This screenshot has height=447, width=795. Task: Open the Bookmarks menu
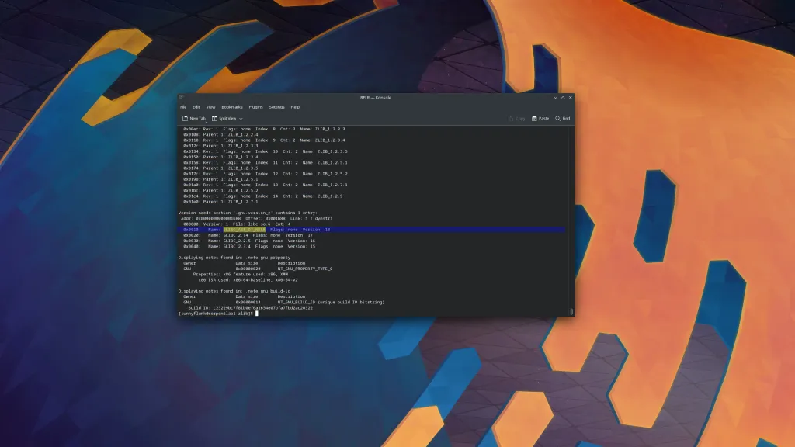[x=231, y=107]
